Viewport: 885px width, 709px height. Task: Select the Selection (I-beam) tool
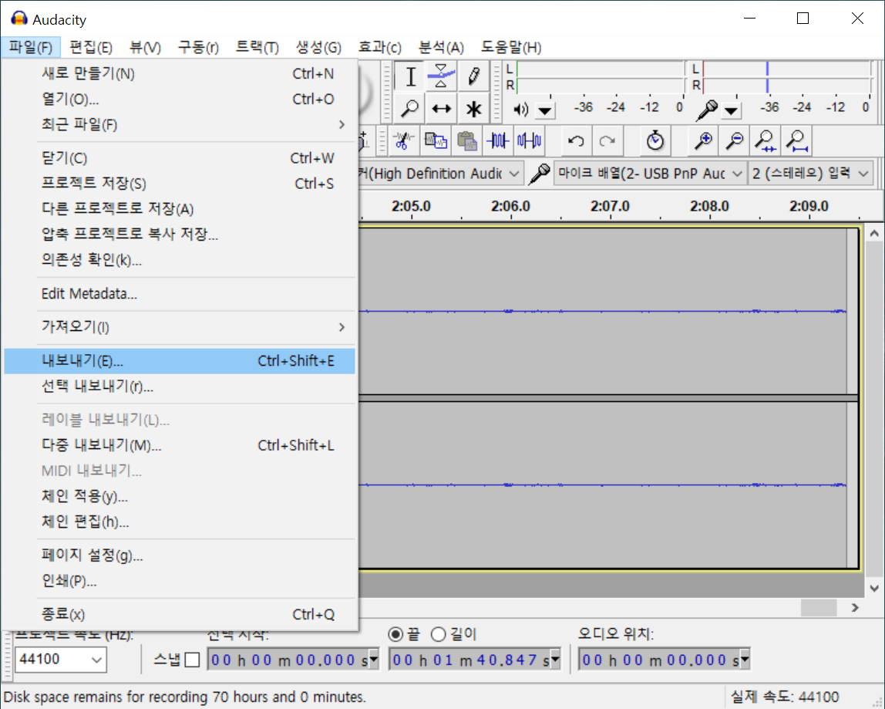point(410,77)
